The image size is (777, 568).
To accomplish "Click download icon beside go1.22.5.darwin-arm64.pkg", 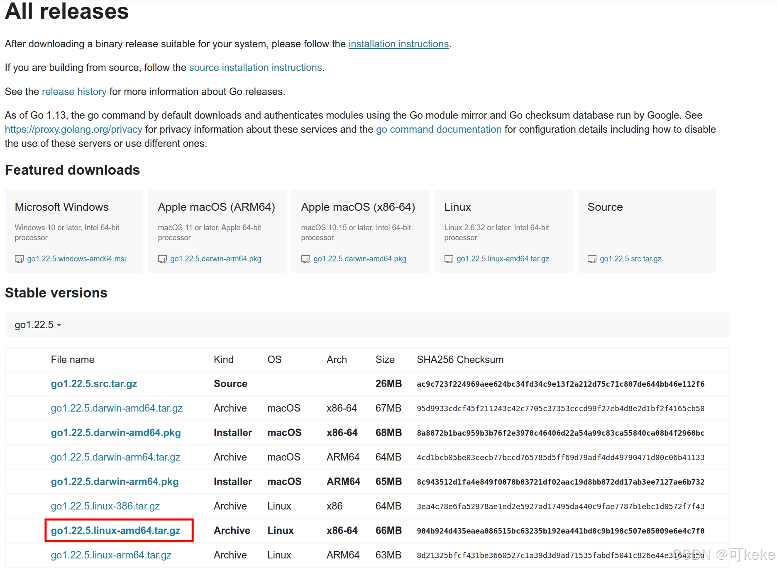I will pyautogui.click(x=162, y=259).
